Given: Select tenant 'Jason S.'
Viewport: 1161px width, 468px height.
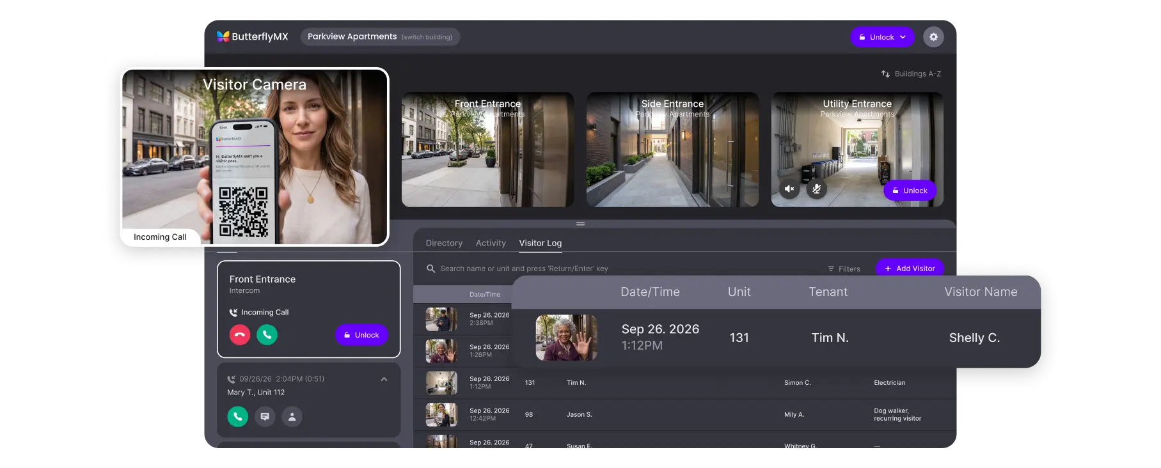Looking at the screenshot, I should (579, 414).
